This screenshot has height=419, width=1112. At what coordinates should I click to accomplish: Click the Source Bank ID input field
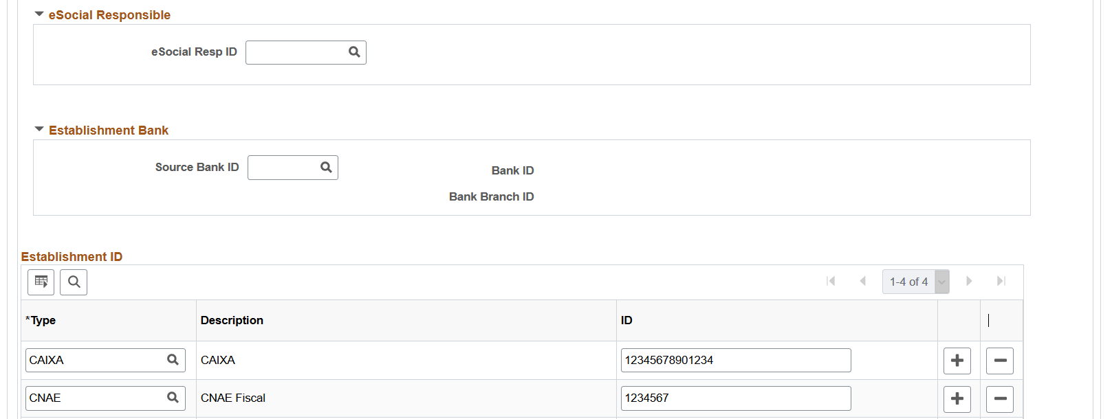pos(283,168)
